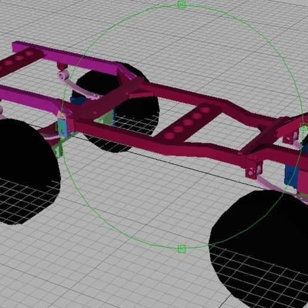This screenshot has height=308, width=308.
Task: Click the right-side handle of the green circle manipulator
Action: tap(304, 127)
